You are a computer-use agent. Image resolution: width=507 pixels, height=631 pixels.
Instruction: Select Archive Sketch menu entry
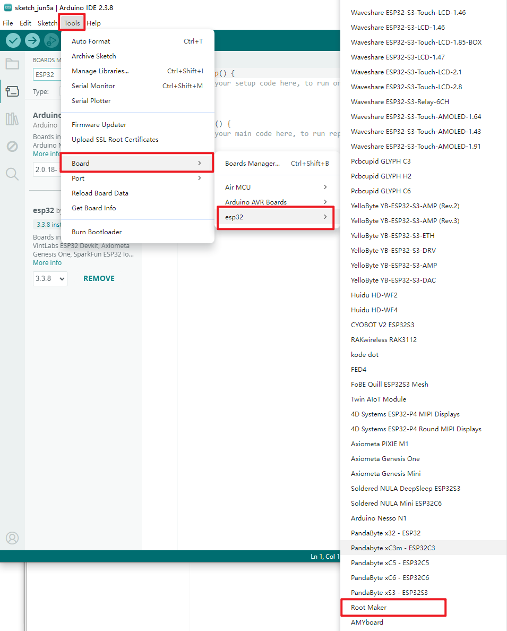tap(137, 56)
